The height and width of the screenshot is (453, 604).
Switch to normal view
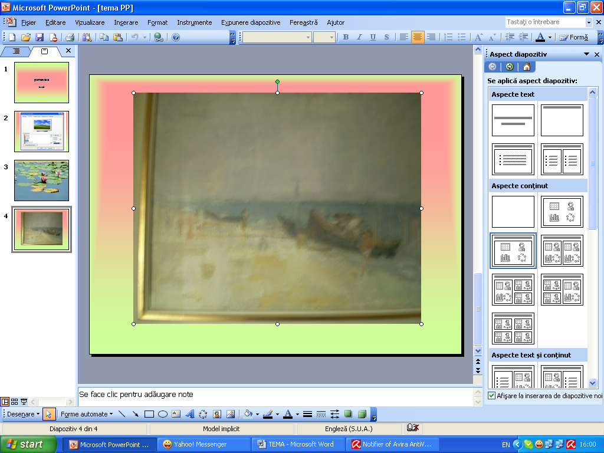pyautogui.click(x=5, y=402)
